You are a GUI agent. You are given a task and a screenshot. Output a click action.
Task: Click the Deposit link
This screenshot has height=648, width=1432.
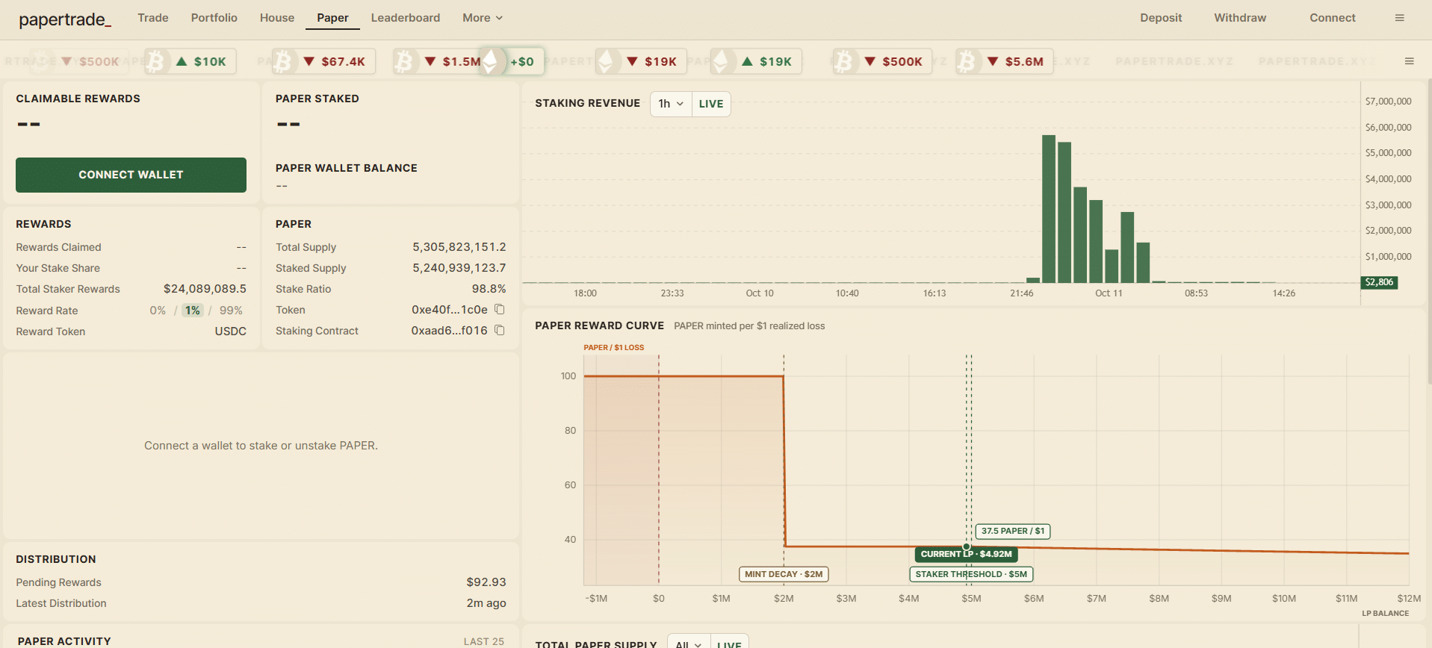coord(1161,18)
